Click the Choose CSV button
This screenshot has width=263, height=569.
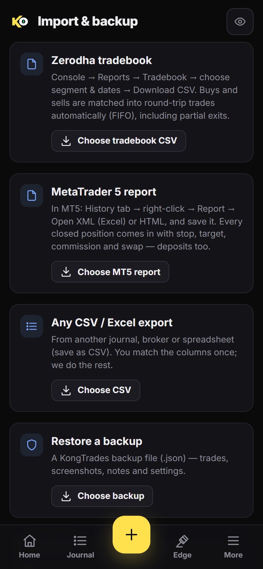(x=95, y=390)
